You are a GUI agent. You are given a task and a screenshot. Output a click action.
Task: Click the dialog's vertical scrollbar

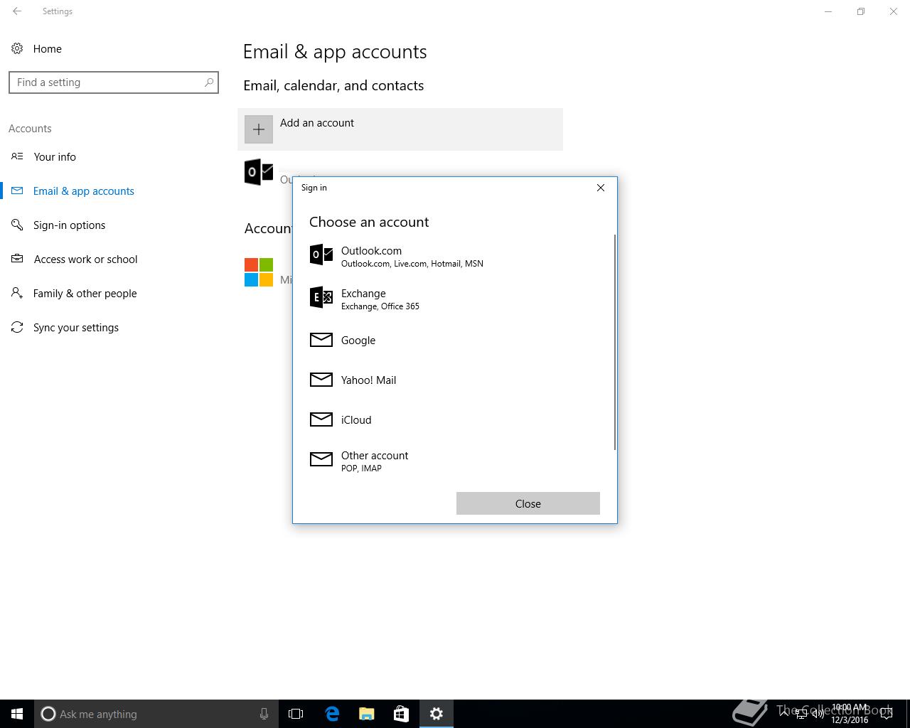click(614, 342)
